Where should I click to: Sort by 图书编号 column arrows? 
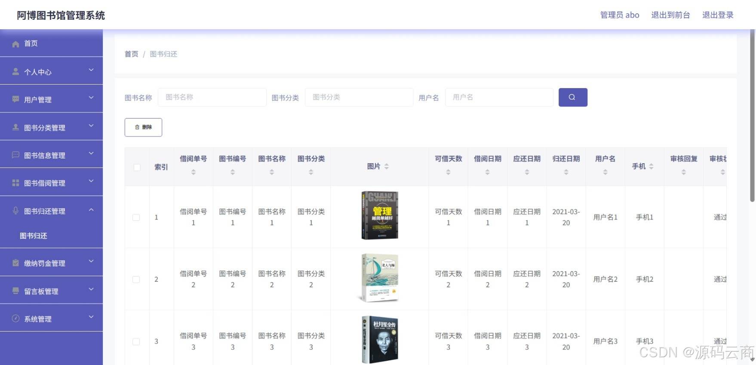233,172
